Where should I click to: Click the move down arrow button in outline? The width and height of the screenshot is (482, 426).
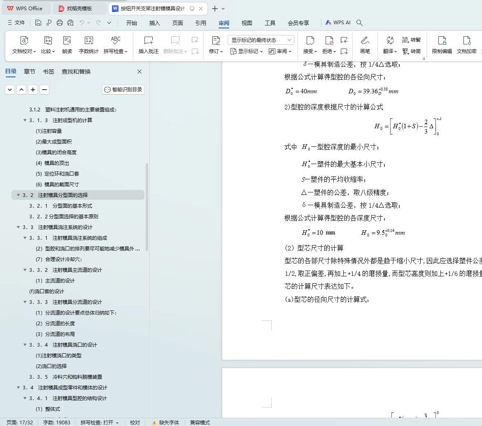(x=10, y=90)
